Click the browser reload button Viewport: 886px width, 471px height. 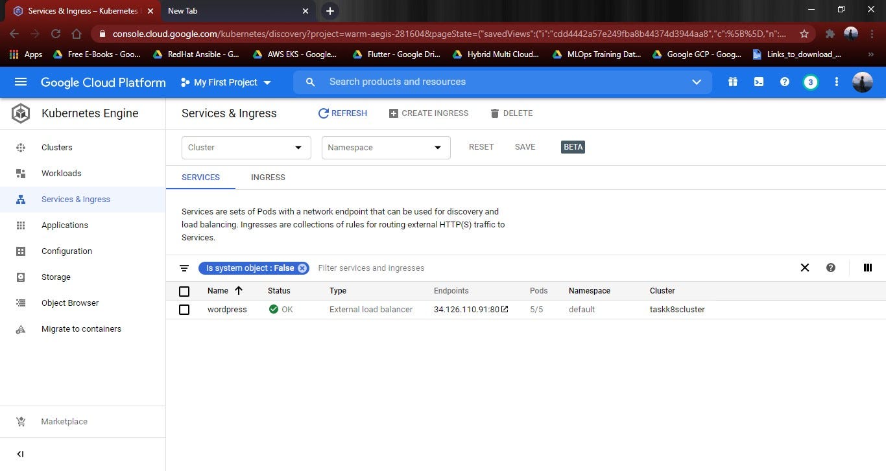56,34
